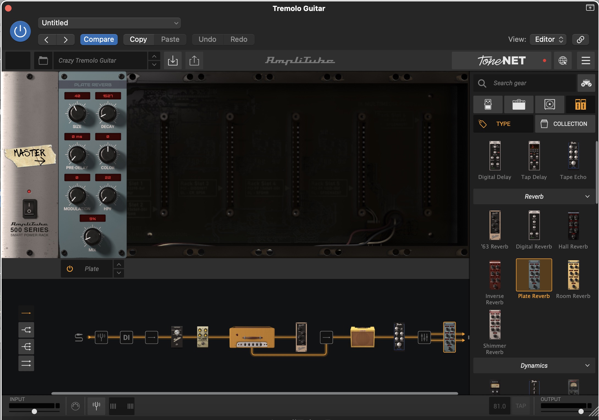Step Plate model down with chevron
This screenshot has height=420, width=599.
pos(119,273)
